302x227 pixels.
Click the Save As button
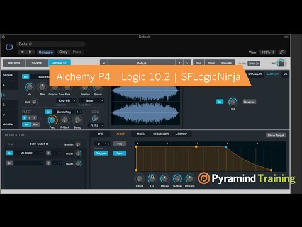[x=226, y=63]
